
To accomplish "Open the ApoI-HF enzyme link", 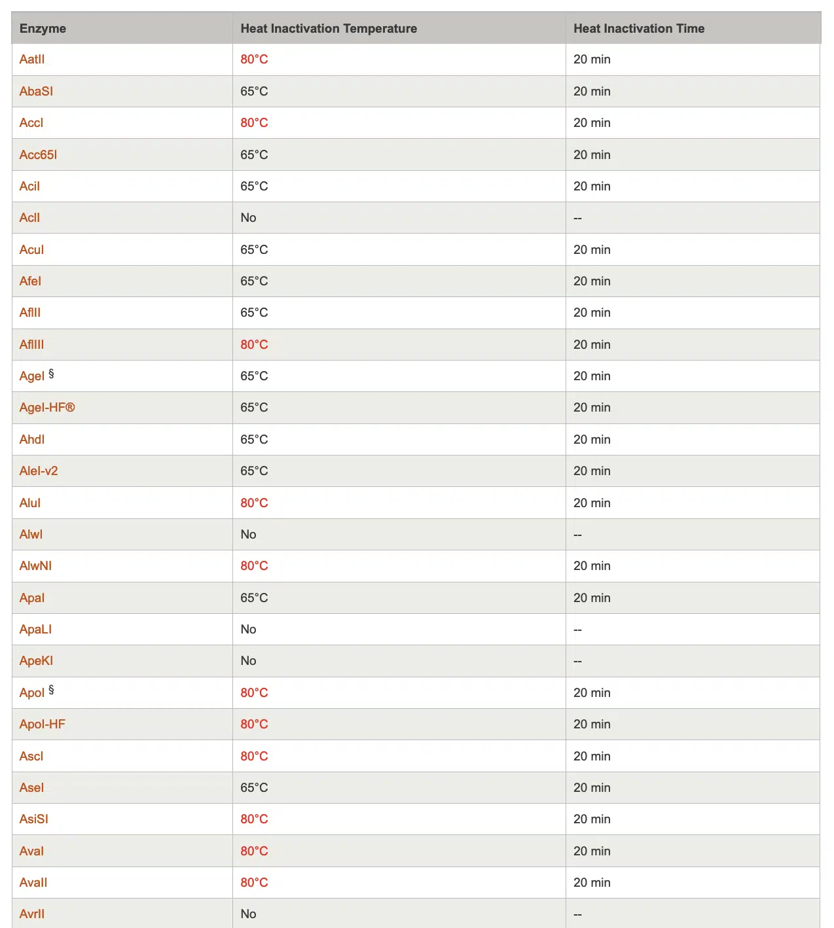I will click(43, 724).
